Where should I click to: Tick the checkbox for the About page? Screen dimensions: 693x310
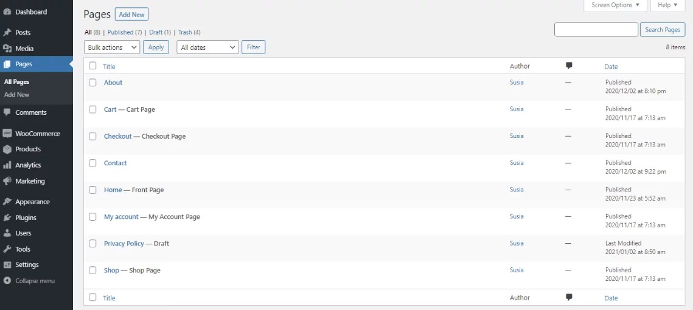pos(92,83)
